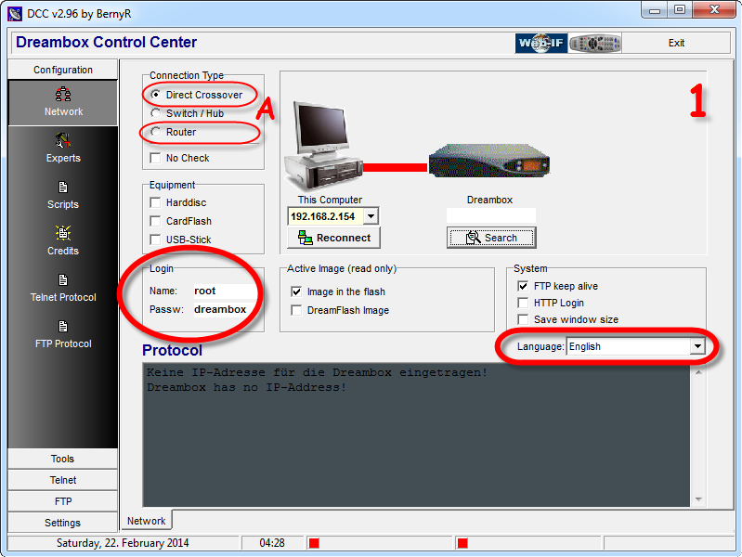Expand This Computer IP address dropdown

371,216
